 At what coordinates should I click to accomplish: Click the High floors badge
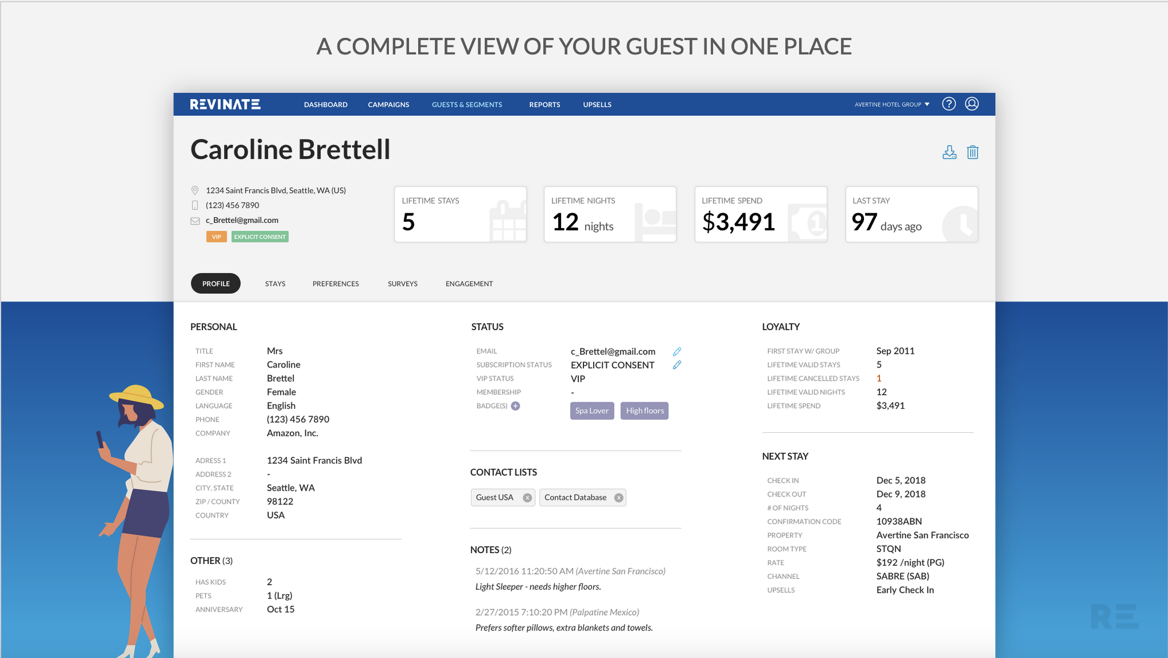tap(644, 410)
